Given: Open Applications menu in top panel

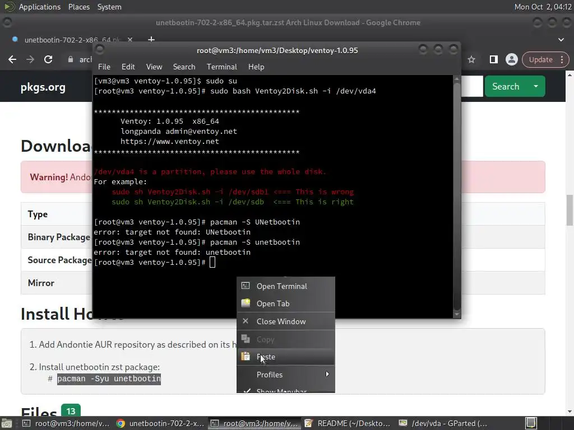Looking at the screenshot, I should (x=40, y=7).
